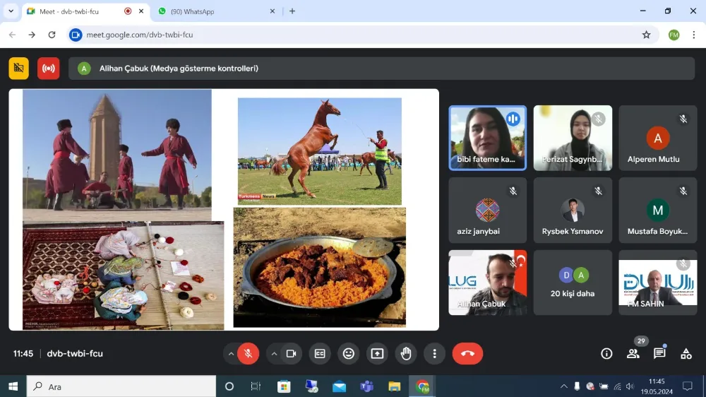706x397 pixels.
Task: Click the browser address bar URL
Action: point(353,35)
